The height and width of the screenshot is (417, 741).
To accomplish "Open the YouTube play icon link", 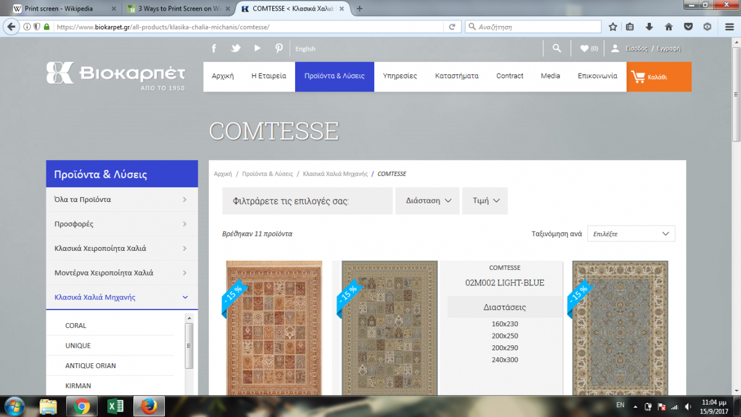I will pyautogui.click(x=257, y=49).
